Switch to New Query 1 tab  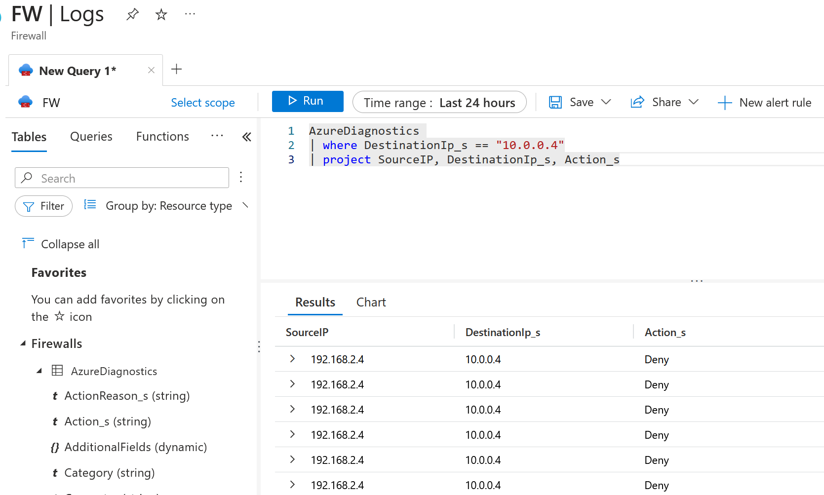[x=78, y=71]
